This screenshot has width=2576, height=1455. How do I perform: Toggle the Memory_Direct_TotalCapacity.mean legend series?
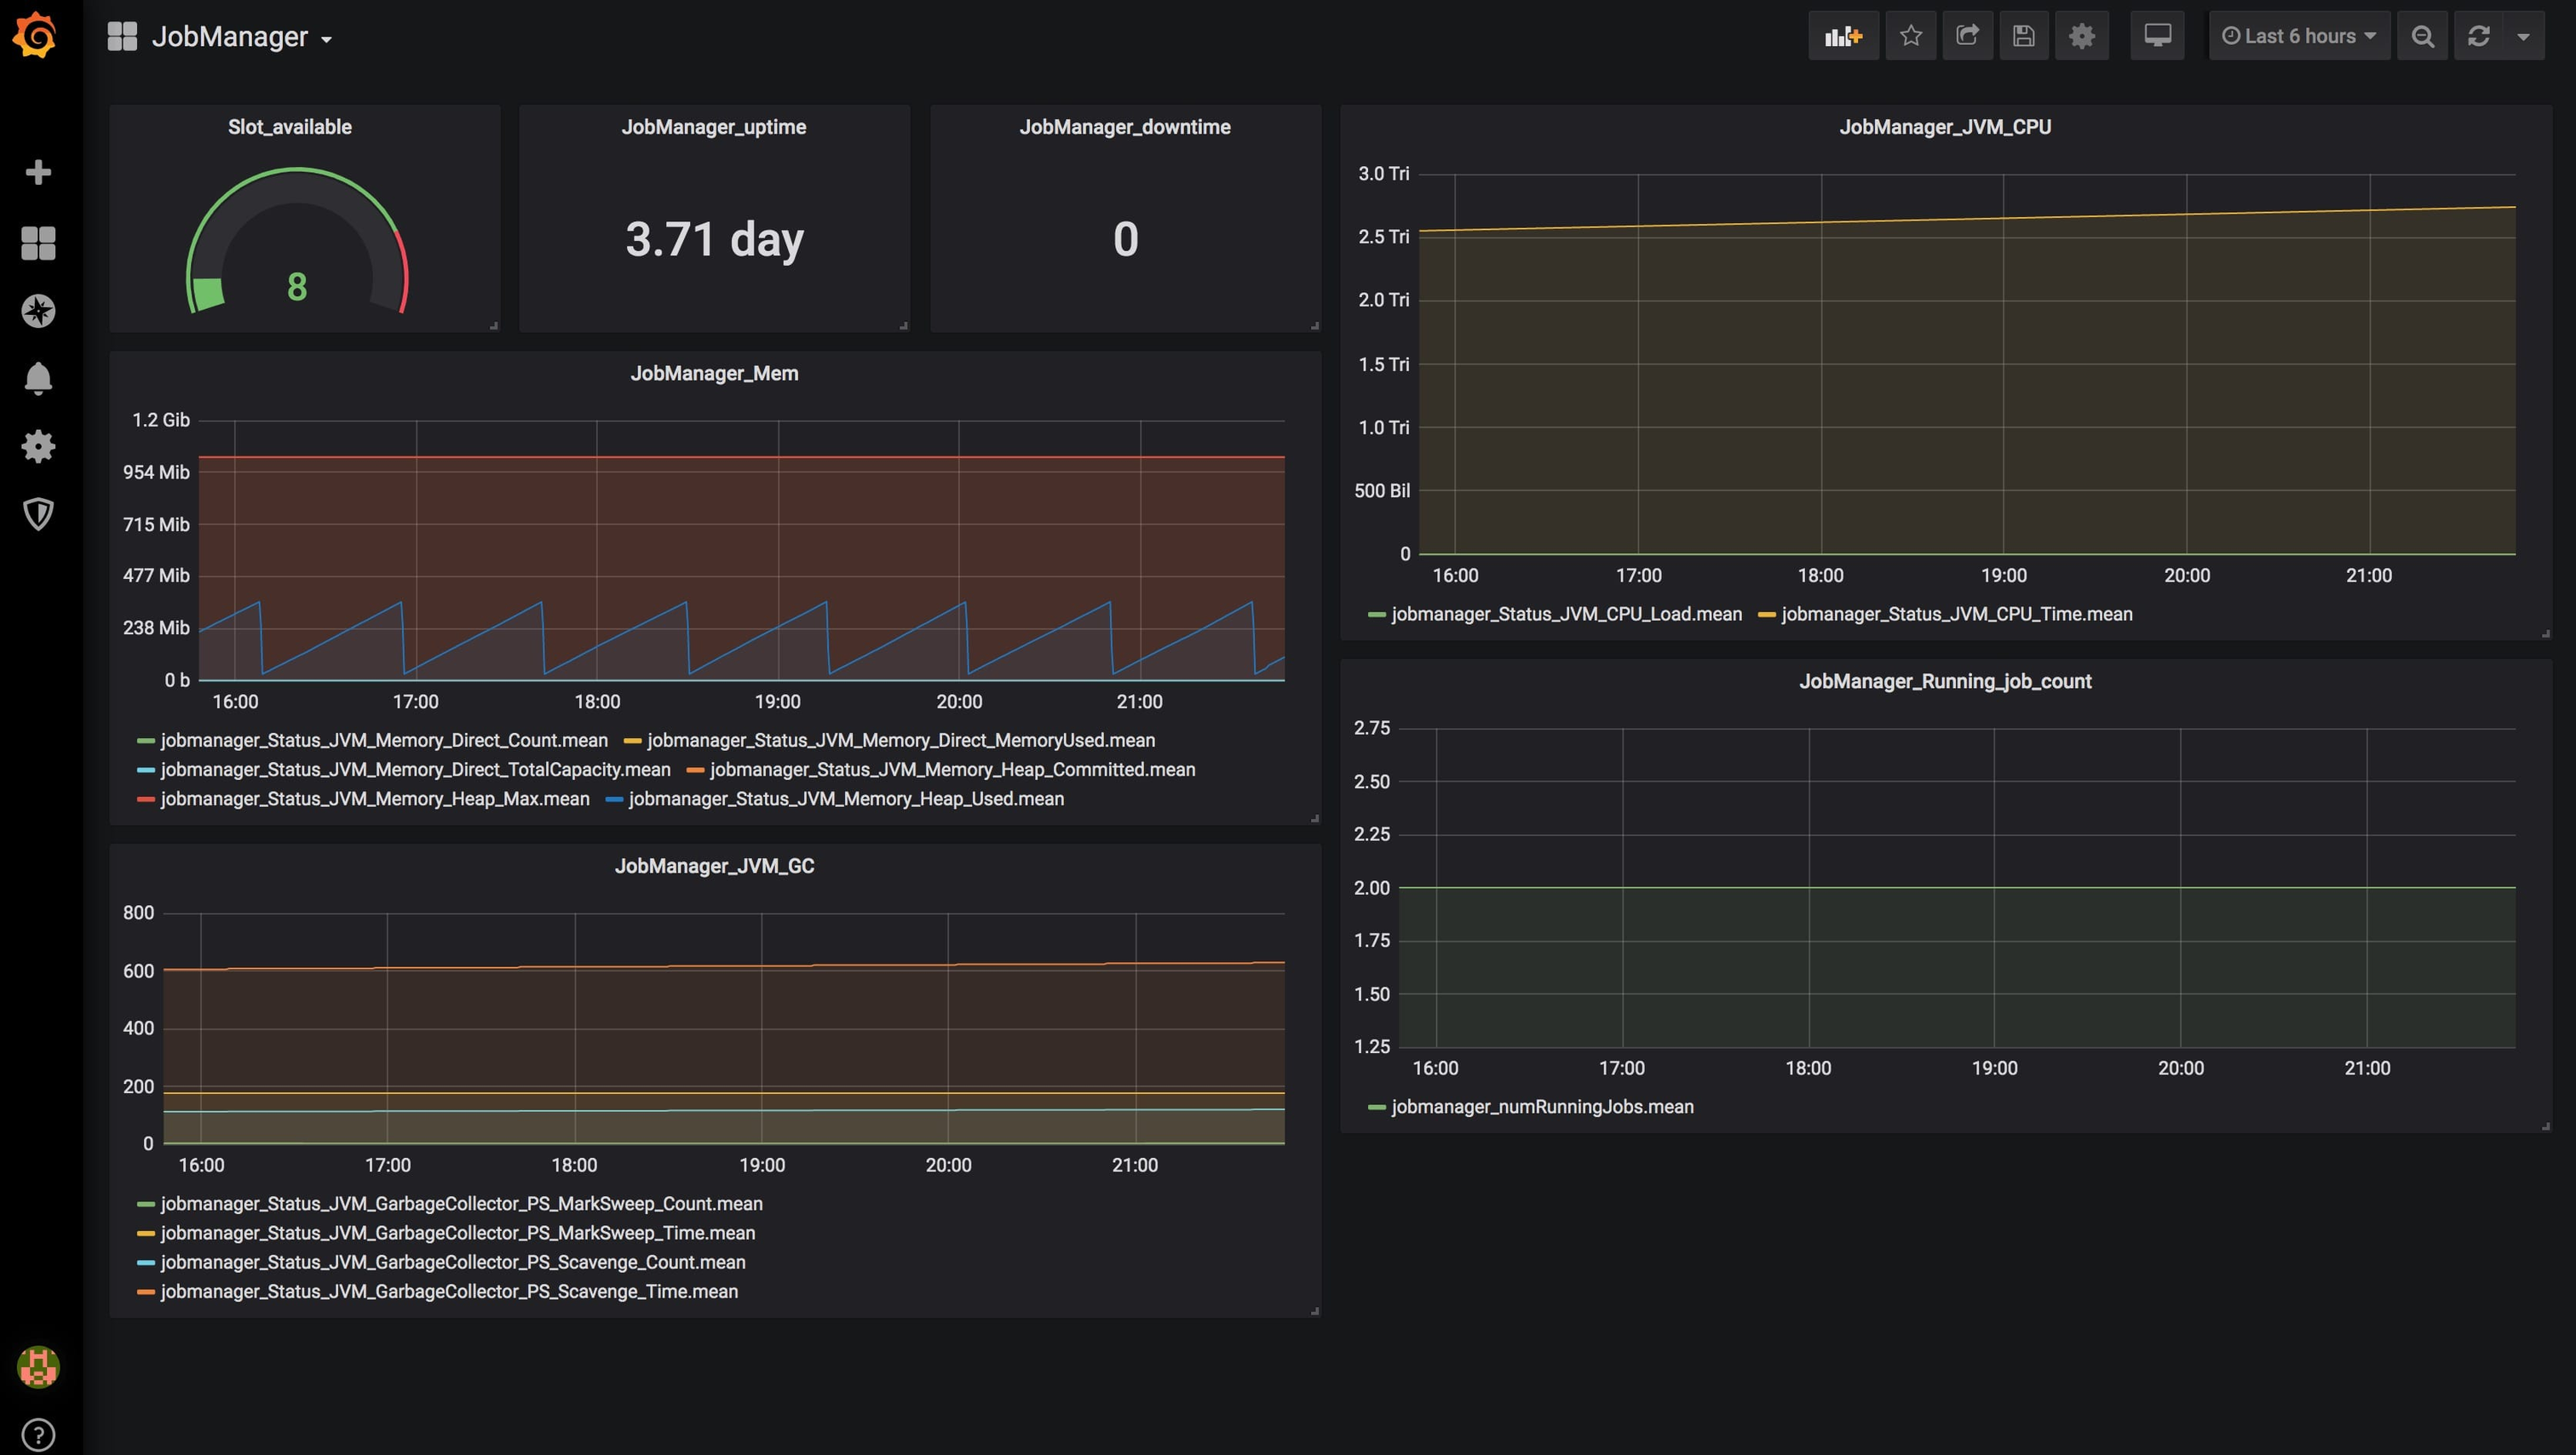(416, 770)
